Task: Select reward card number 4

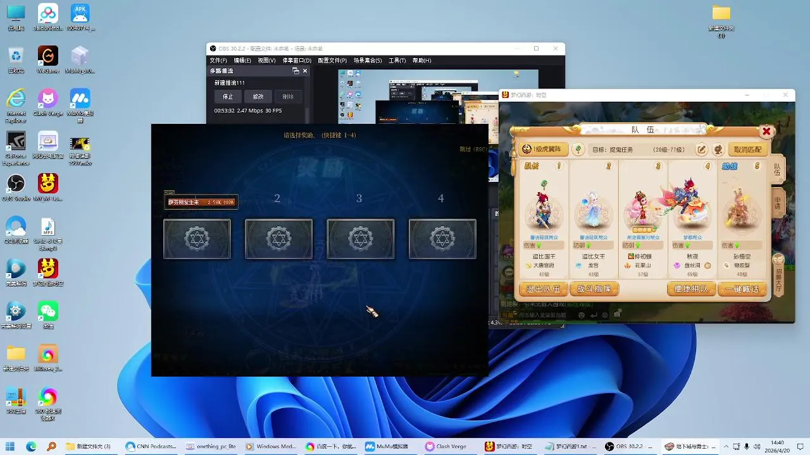Action: [x=442, y=239]
